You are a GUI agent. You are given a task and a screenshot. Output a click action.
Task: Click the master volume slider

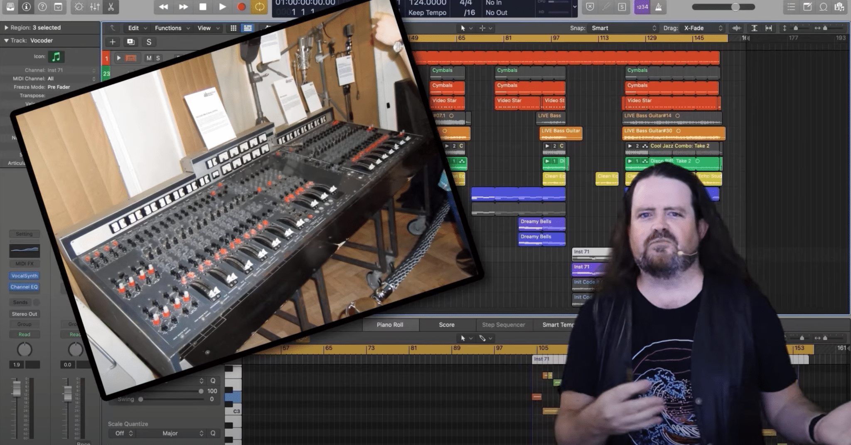[x=723, y=7]
